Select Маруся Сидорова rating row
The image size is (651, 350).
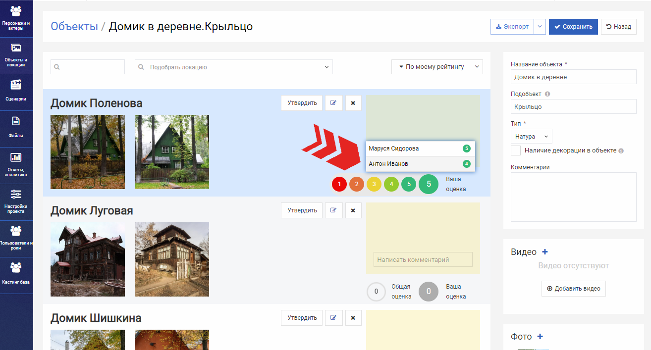(x=421, y=149)
